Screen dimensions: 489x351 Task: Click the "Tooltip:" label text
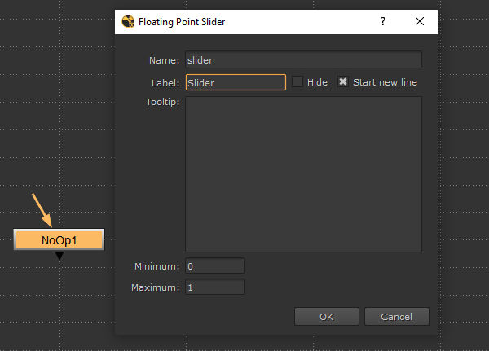(161, 102)
